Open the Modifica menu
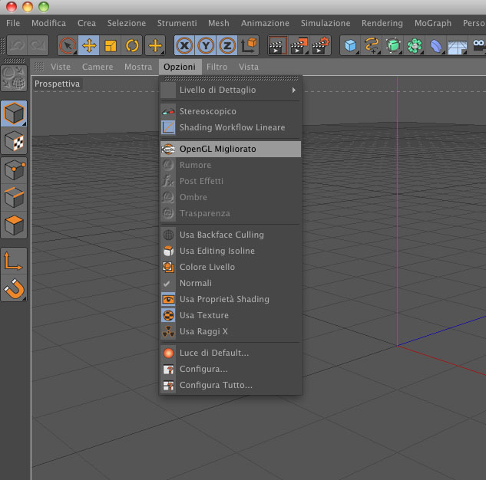 48,23
